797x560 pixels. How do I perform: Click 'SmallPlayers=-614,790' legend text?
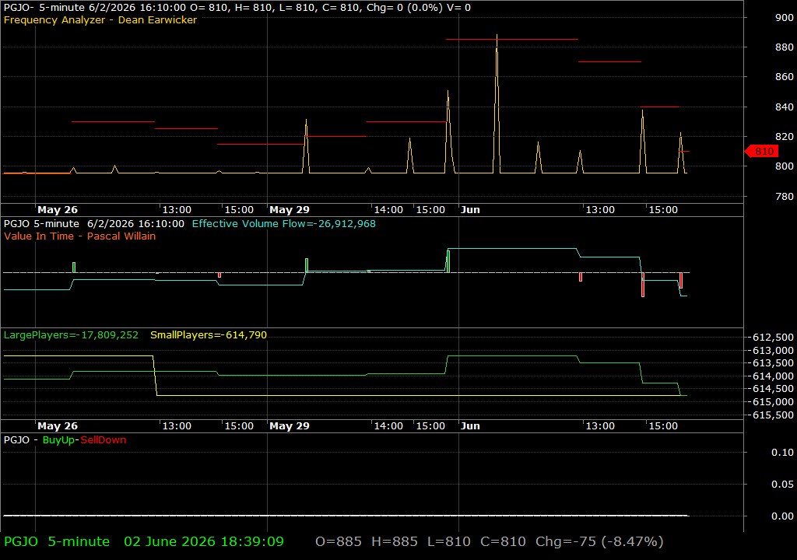pos(209,335)
